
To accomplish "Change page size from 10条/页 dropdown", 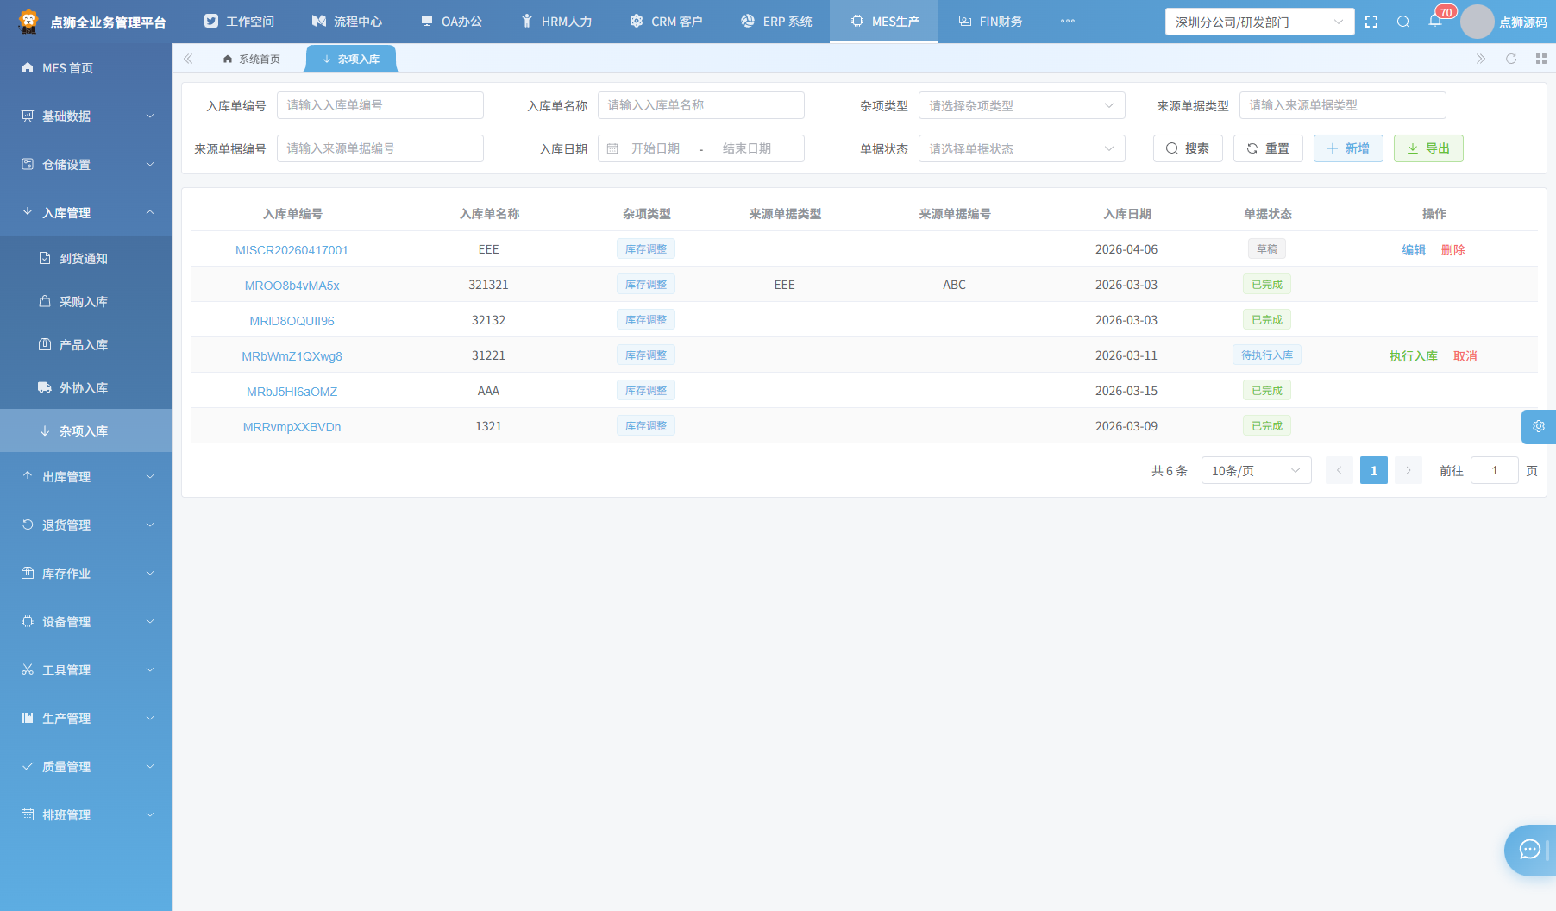I will [x=1256, y=470].
